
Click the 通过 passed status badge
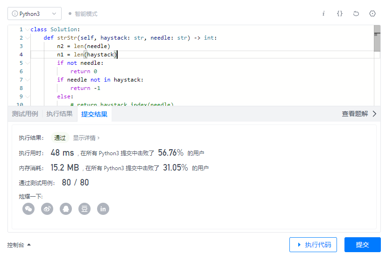click(60, 138)
